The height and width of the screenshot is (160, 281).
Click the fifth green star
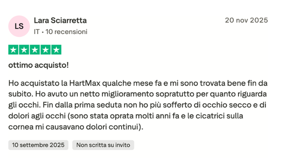(x=57, y=50)
